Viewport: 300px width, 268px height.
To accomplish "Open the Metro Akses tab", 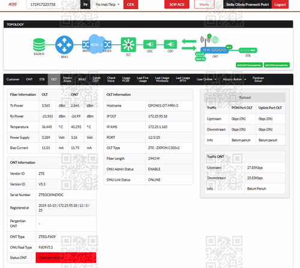I will [67, 80].
